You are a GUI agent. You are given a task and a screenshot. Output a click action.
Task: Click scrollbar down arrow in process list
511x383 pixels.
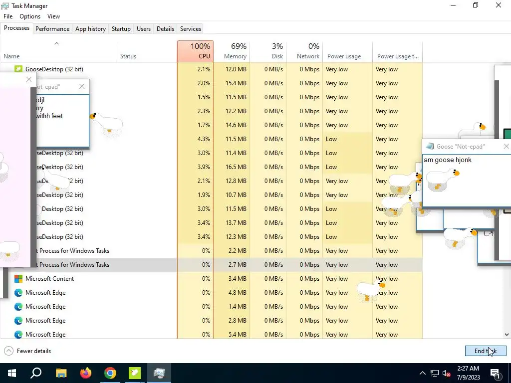click(507, 335)
